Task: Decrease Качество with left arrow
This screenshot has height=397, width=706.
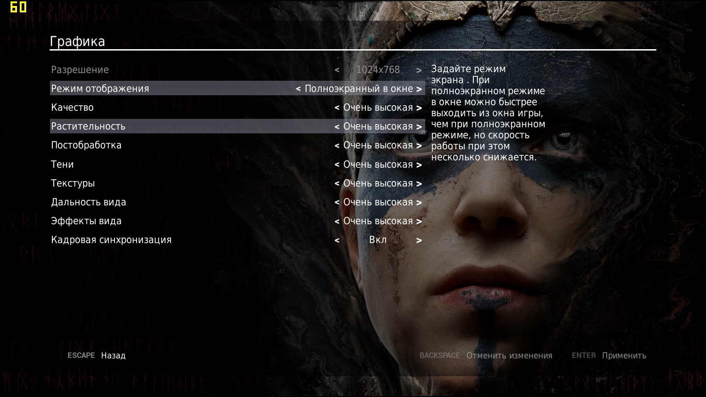Action: [x=337, y=108]
